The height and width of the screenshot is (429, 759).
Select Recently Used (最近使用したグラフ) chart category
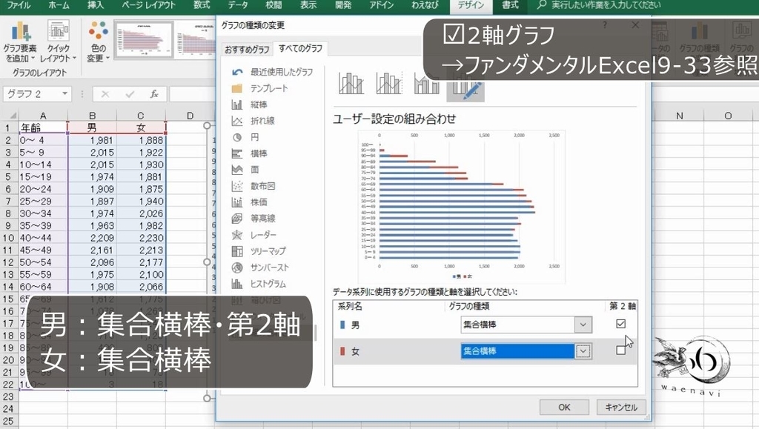tap(271, 72)
